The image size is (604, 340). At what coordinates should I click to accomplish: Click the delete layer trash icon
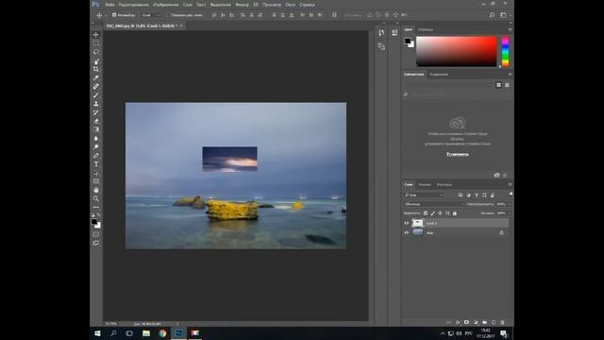pos(502,322)
